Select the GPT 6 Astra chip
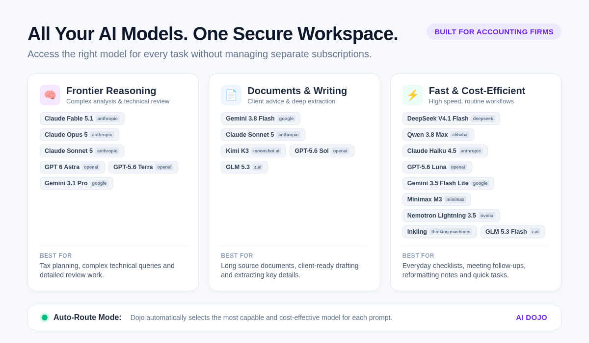 [x=72, y=167]
